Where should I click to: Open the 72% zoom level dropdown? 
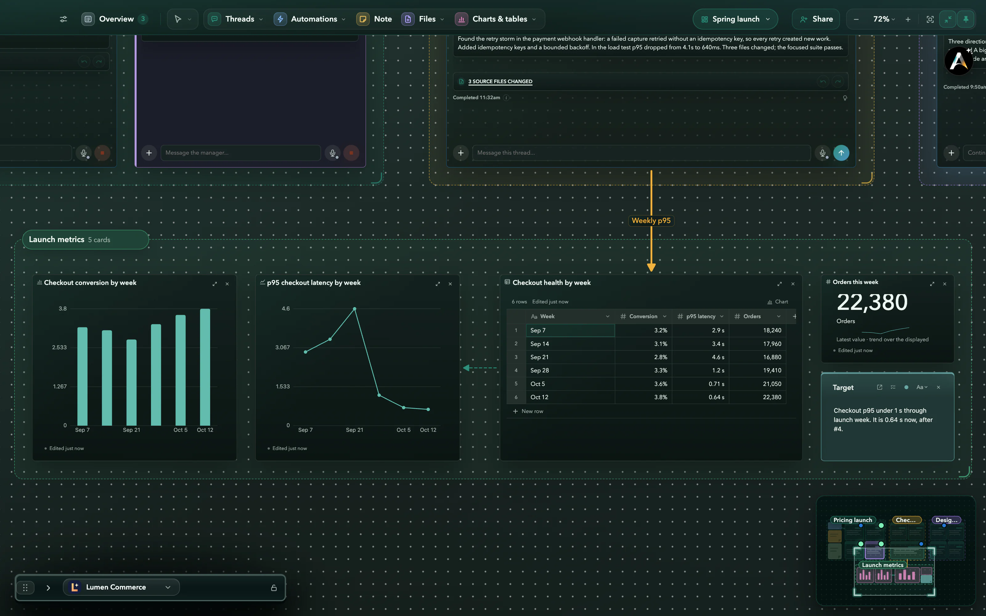click(x=884, y=19)
